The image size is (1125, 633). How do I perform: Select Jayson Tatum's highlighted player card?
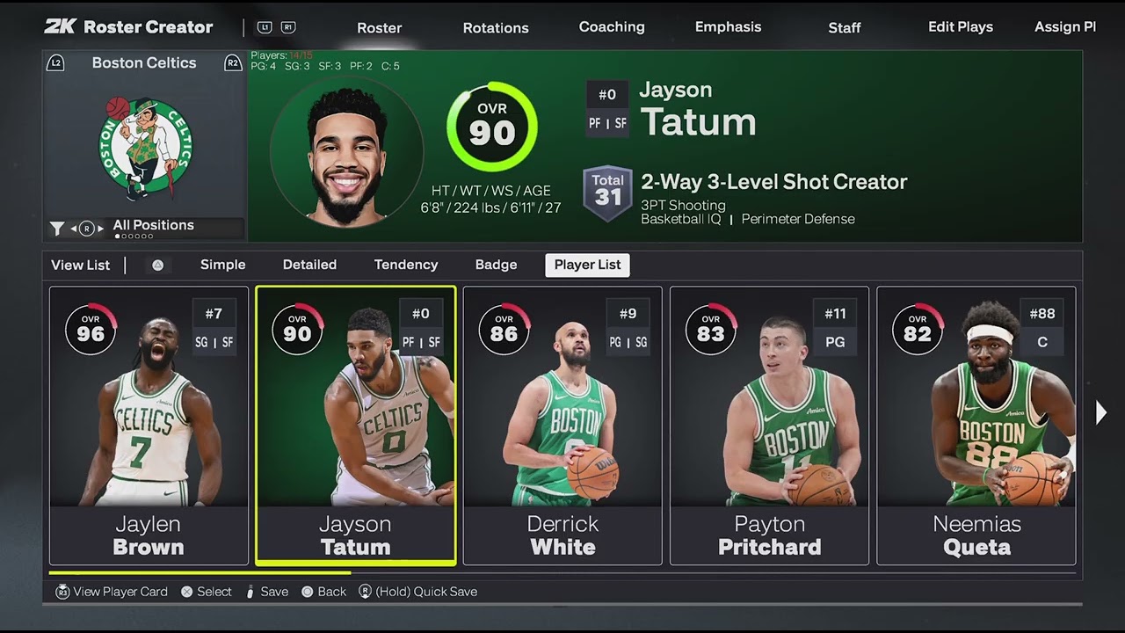[356, 426]
